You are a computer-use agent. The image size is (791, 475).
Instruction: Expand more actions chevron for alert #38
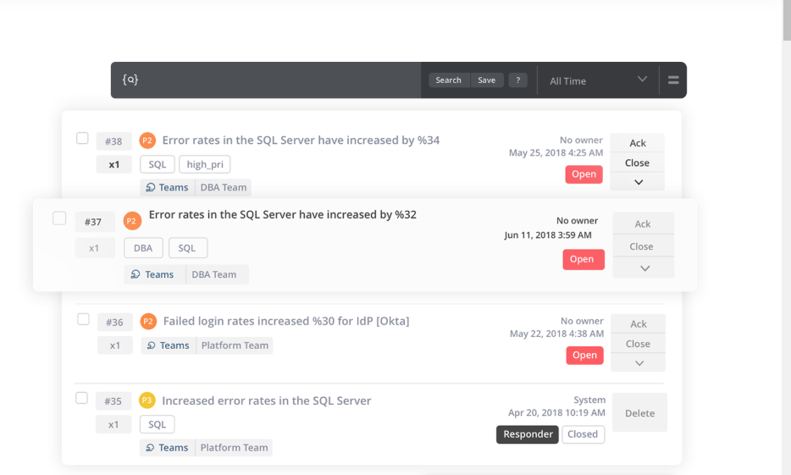click(638, 182)
